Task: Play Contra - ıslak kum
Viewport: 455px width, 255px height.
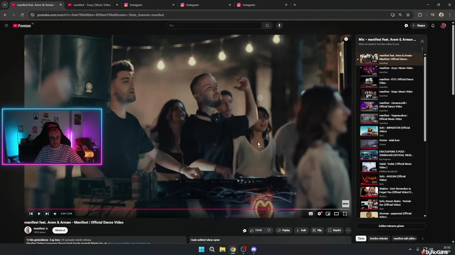Action: 390,143
